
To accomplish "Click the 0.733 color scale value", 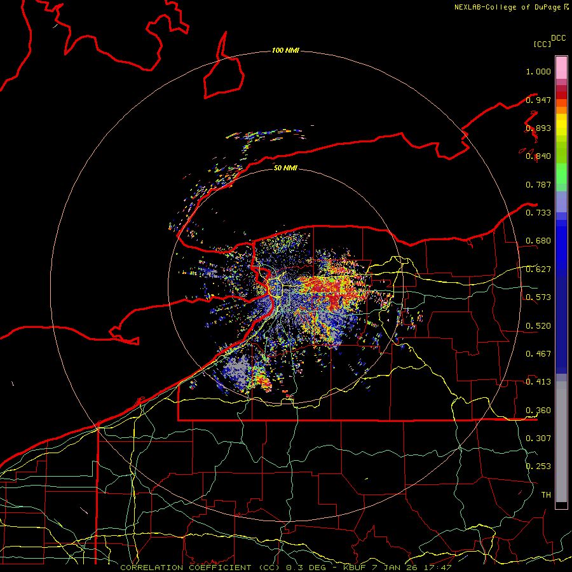I will click(538, 213).
